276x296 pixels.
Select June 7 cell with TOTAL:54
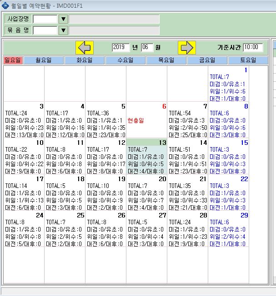[x=187, y=120]
